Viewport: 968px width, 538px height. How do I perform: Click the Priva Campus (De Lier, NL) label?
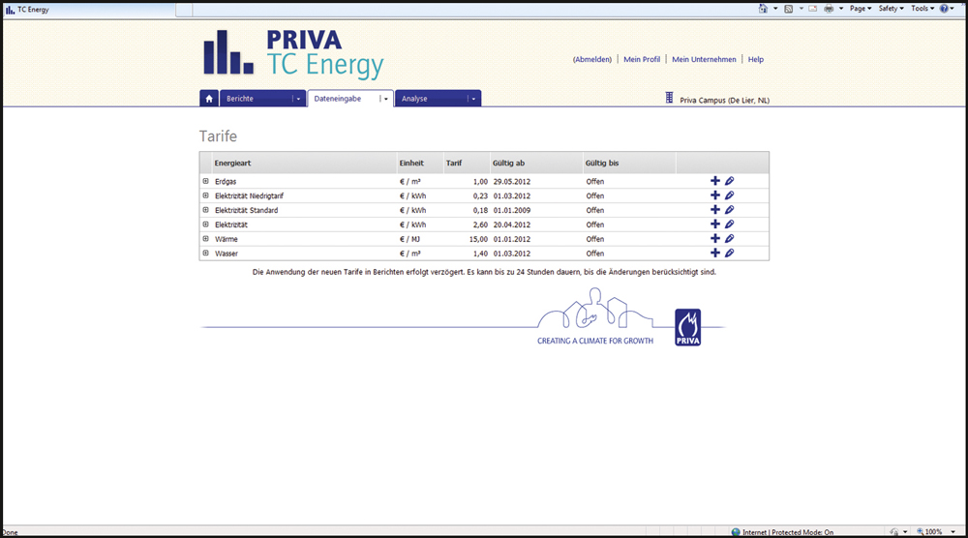[x=724, y=100]
